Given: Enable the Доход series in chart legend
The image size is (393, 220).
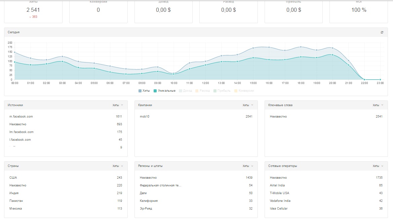Looking at the screenshot, I should (185, 91).
